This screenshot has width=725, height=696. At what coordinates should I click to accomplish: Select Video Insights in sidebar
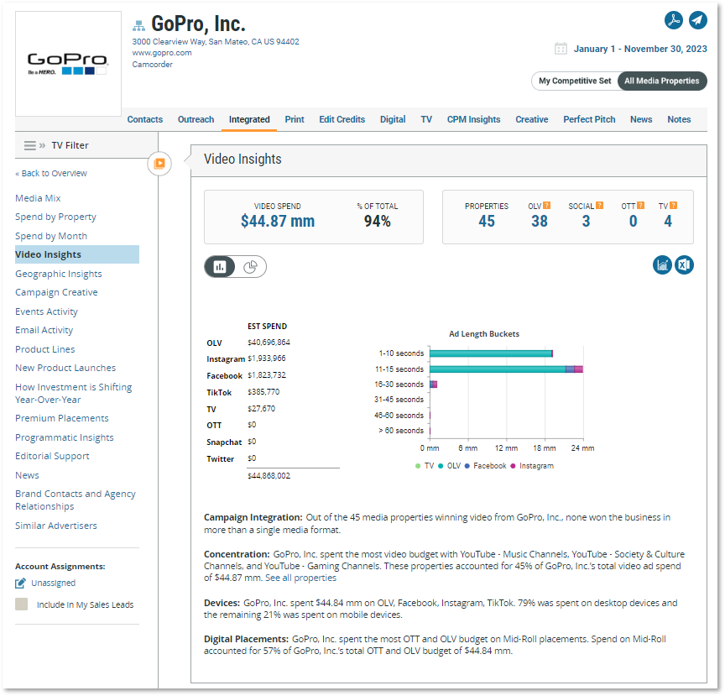coord(76,254)
